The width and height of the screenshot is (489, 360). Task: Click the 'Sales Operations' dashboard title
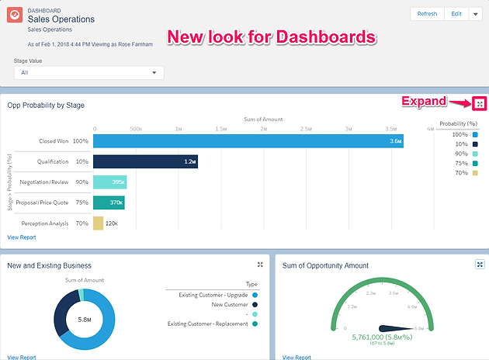click(x=61, y=19)
